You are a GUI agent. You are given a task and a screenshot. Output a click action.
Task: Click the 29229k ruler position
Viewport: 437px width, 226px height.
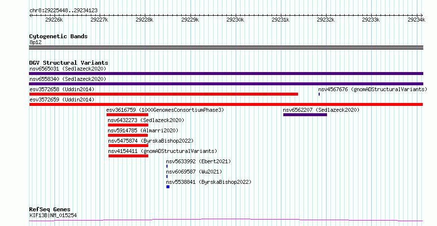pos(190,20)
